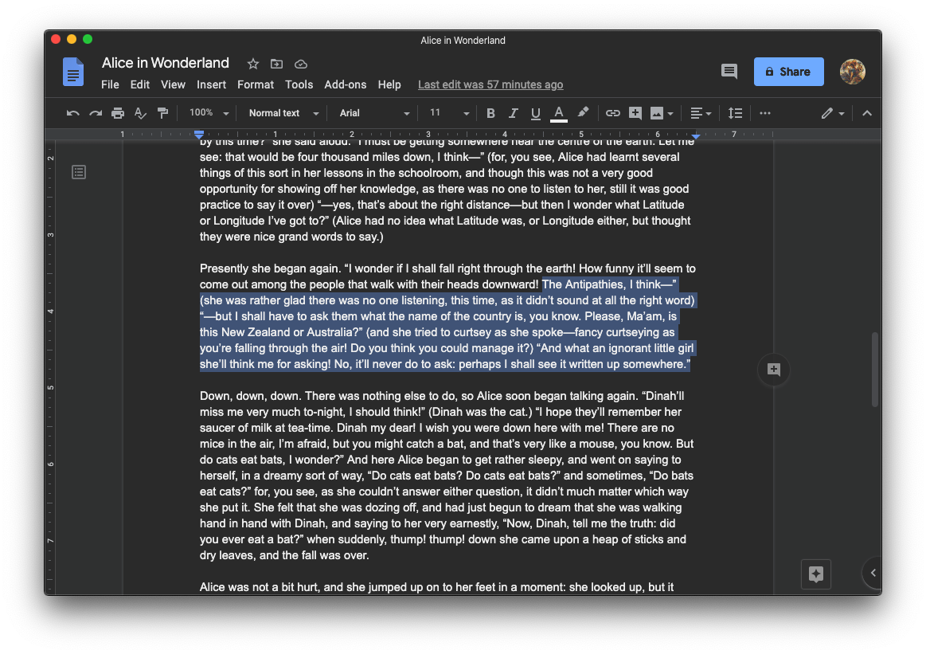Open 'Last edit was 57 minutes ago' link

[x=490, y=84]
